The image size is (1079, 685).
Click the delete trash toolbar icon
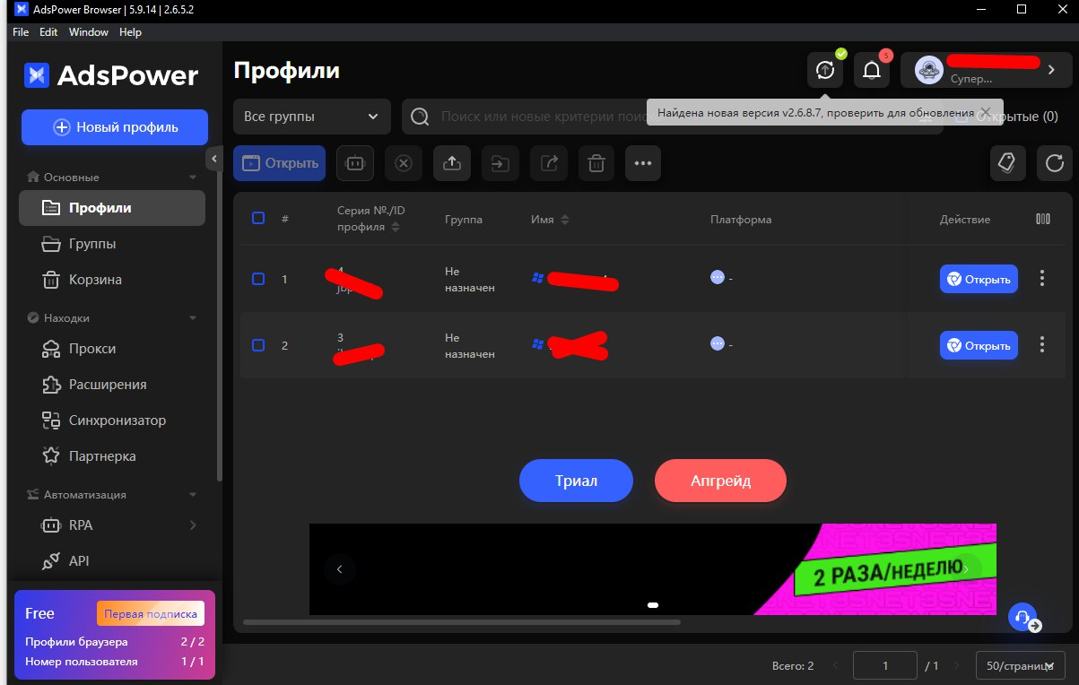click(x=596, y=163)
